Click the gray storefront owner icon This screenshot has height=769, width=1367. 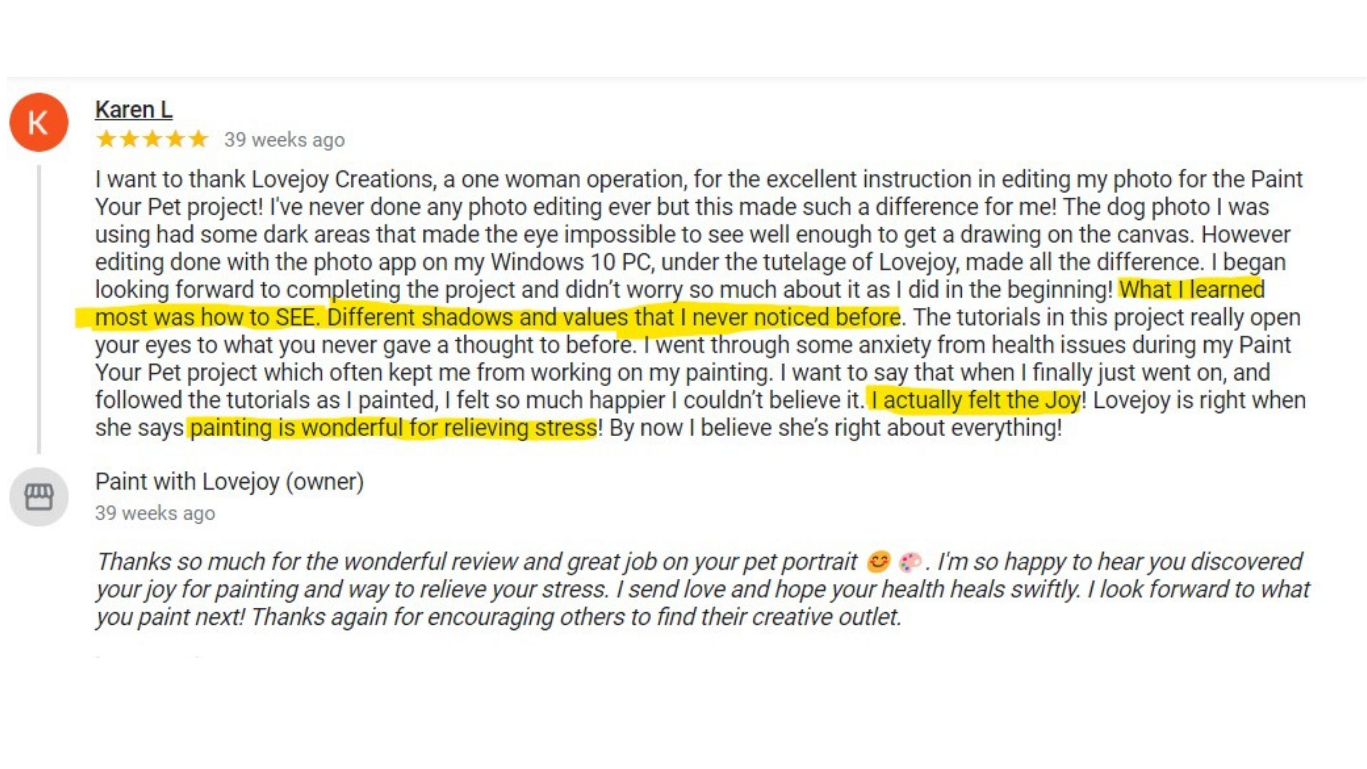[39, 497]
